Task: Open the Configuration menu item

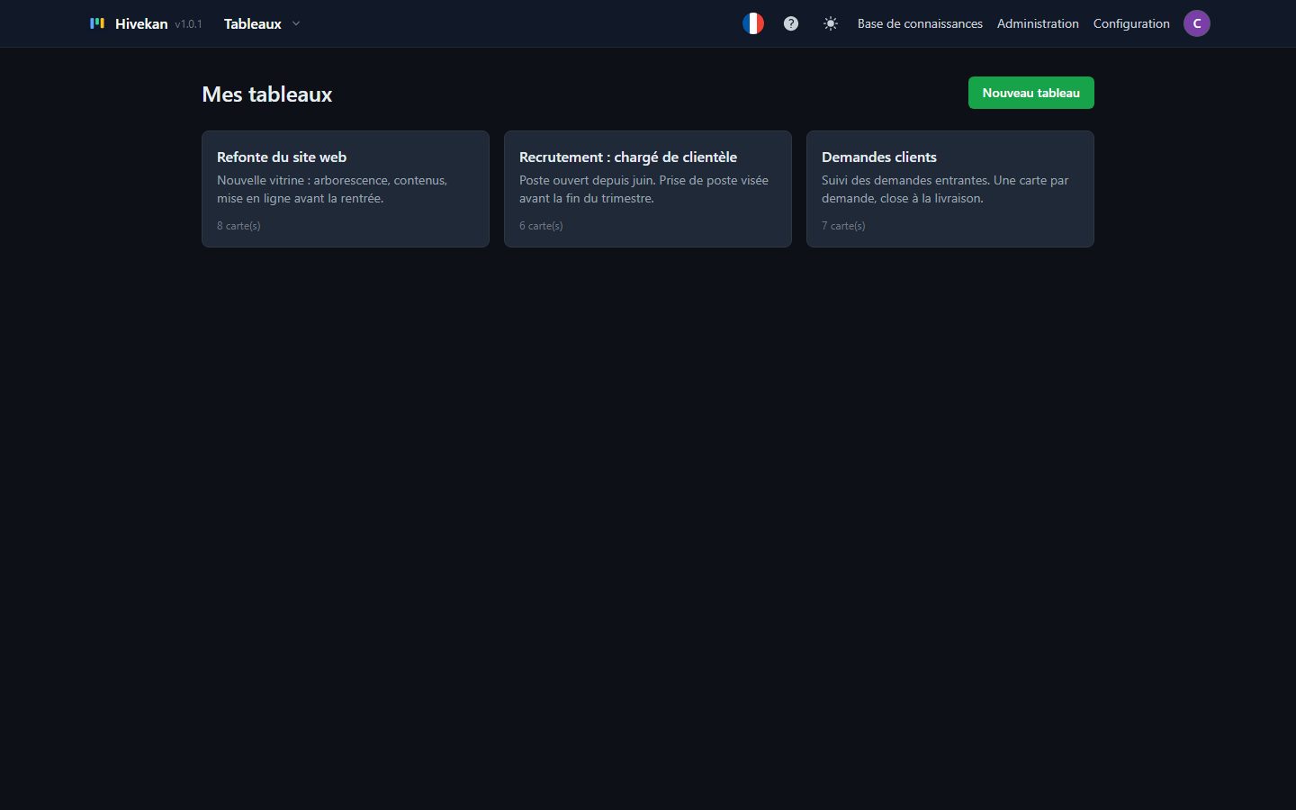Action: click(1131, 23)
